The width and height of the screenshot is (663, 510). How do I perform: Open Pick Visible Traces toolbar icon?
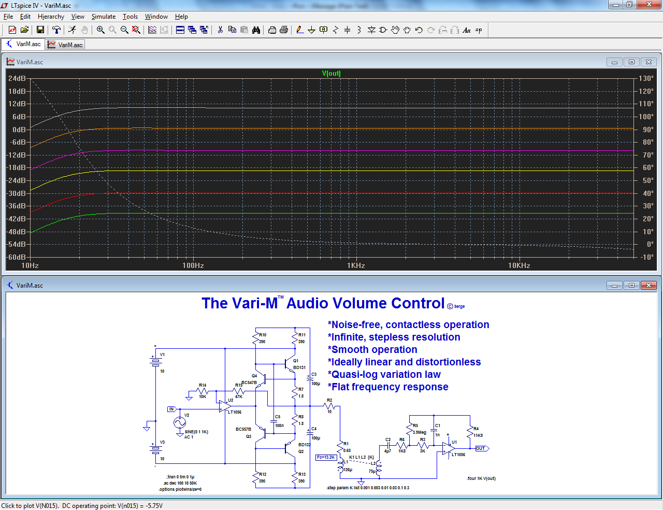(152, 30)
